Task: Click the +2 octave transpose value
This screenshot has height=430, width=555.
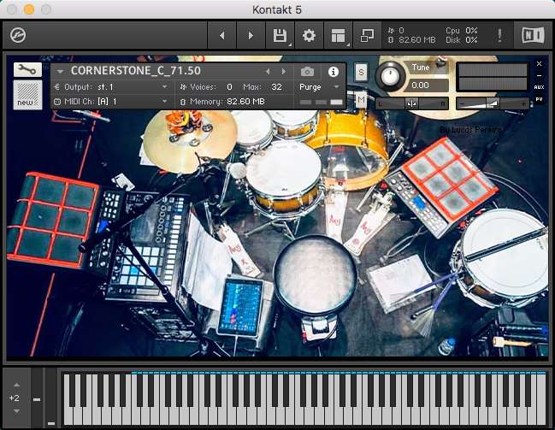Action: coord(15,398)
